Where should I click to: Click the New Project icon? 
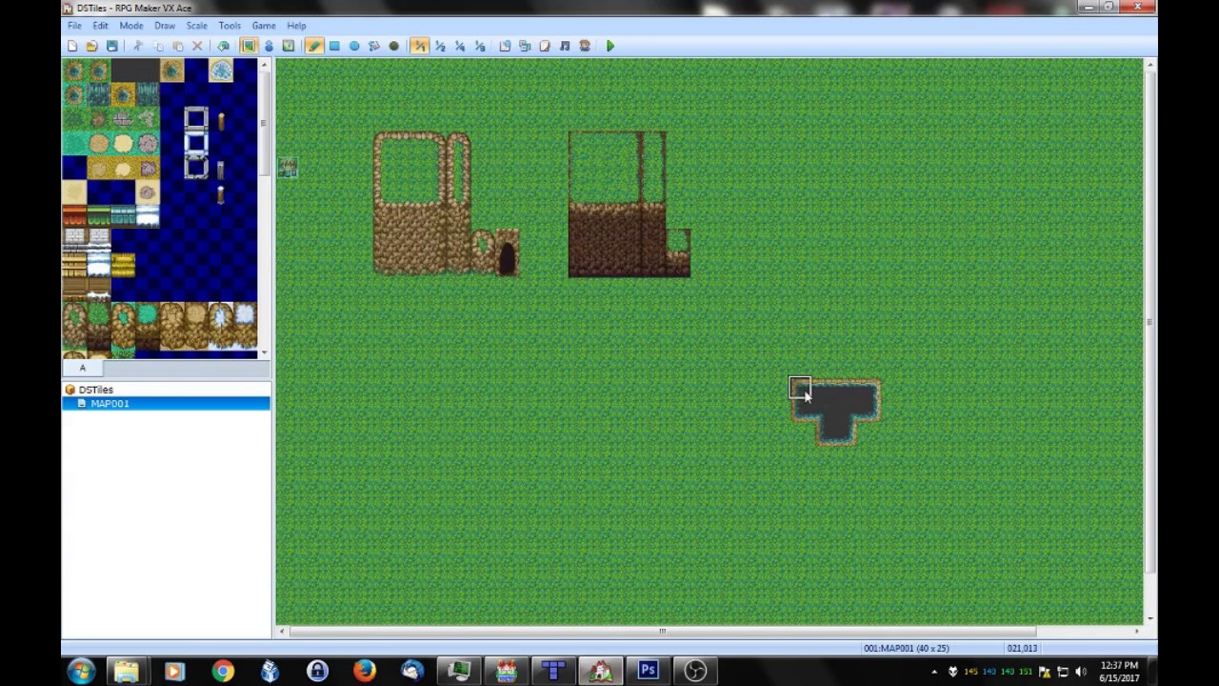click(72, 46)
